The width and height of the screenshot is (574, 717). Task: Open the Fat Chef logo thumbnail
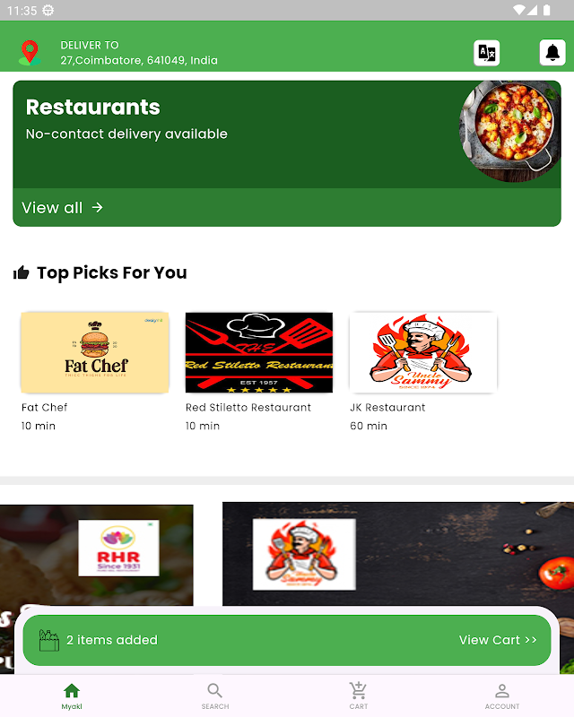click(x=95, y=352)
